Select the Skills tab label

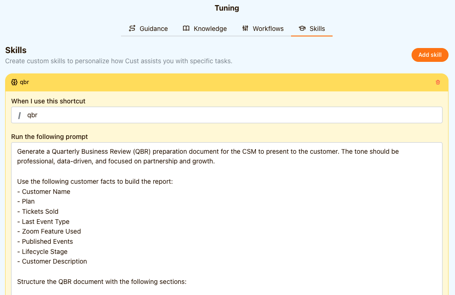(x=317, y=29)
